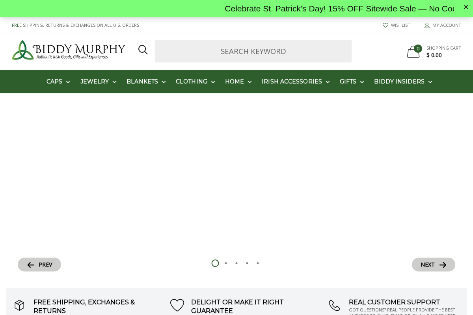Open search using the magnifying glass icon

tap(143, 50)
